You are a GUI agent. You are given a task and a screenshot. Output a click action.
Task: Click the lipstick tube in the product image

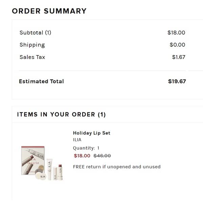click(60, 171)
